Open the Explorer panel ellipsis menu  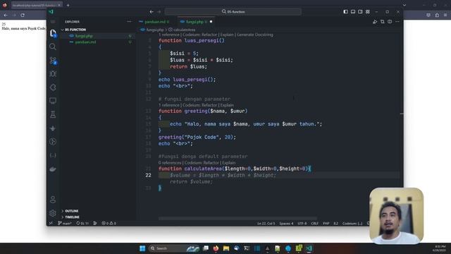point(129,22)
